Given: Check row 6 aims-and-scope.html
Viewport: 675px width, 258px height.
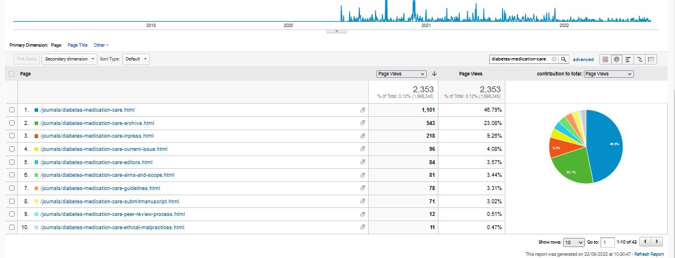Looking at the screenshot, I should click(x=12, y=175).
